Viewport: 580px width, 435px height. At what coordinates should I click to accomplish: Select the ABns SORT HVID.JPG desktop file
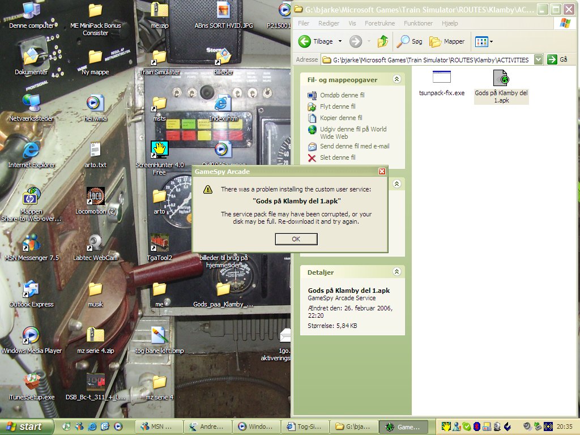pos(223,15)
